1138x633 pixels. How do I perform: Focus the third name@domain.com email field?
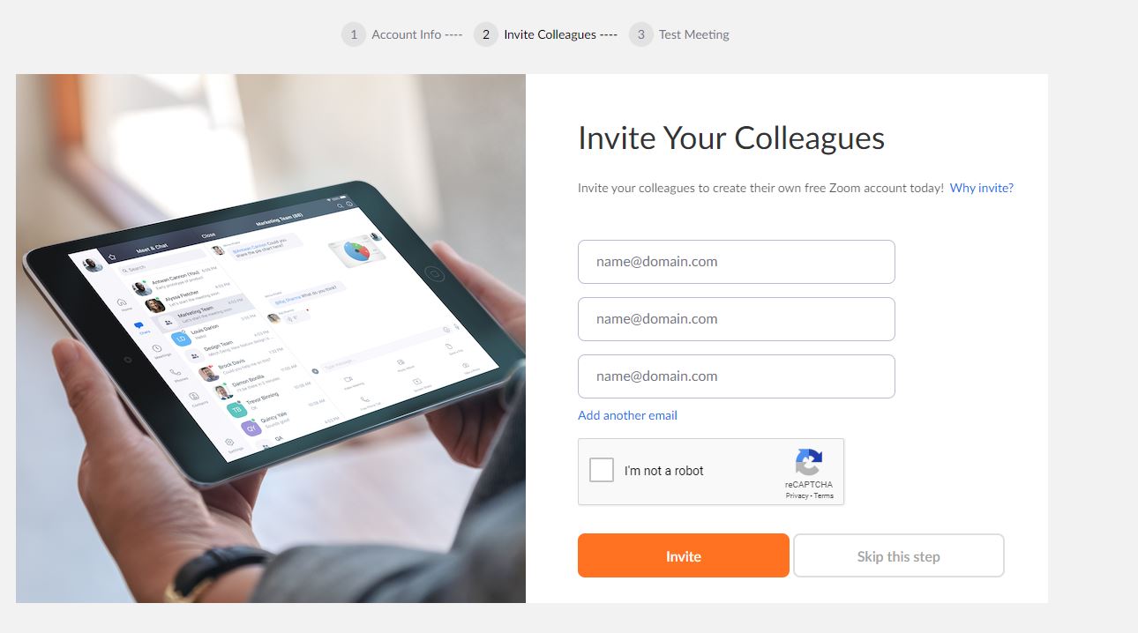pyautogui.click(x=737, y=376)
